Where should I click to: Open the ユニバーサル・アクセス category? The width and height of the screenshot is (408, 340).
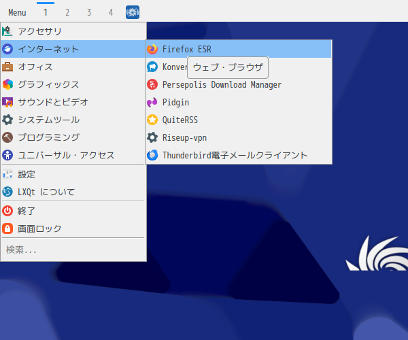click(73, 155)
